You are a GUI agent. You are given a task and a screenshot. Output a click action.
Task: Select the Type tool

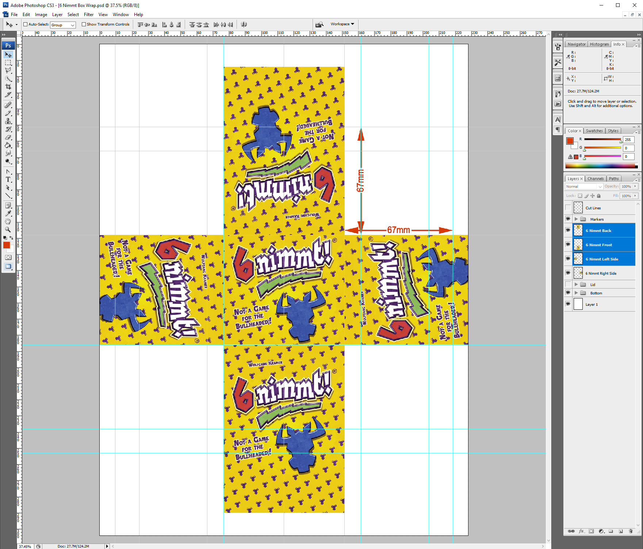coord(8,179)
